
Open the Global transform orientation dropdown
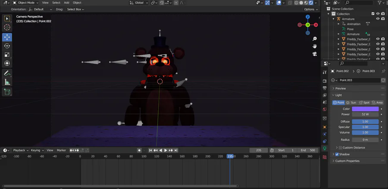coord(139,3)
